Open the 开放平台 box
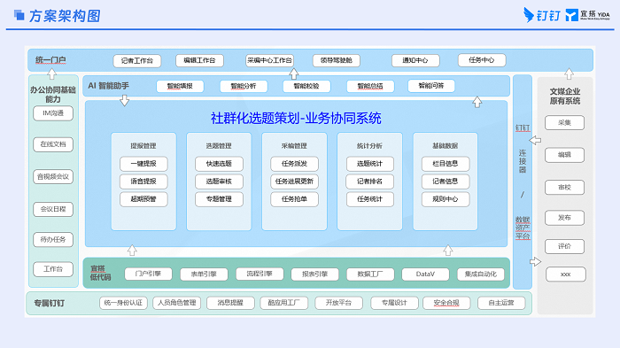 (x=339, y=303)
